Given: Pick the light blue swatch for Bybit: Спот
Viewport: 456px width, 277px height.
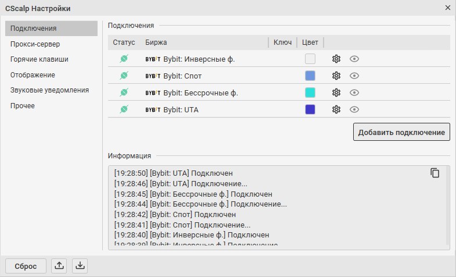Looking at the screenshot, I should 310,76.
